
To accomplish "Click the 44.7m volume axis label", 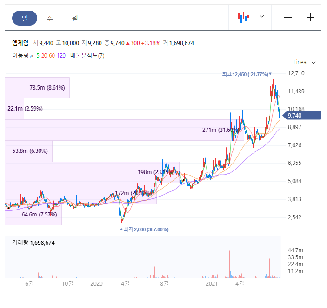I will point(295,250).
